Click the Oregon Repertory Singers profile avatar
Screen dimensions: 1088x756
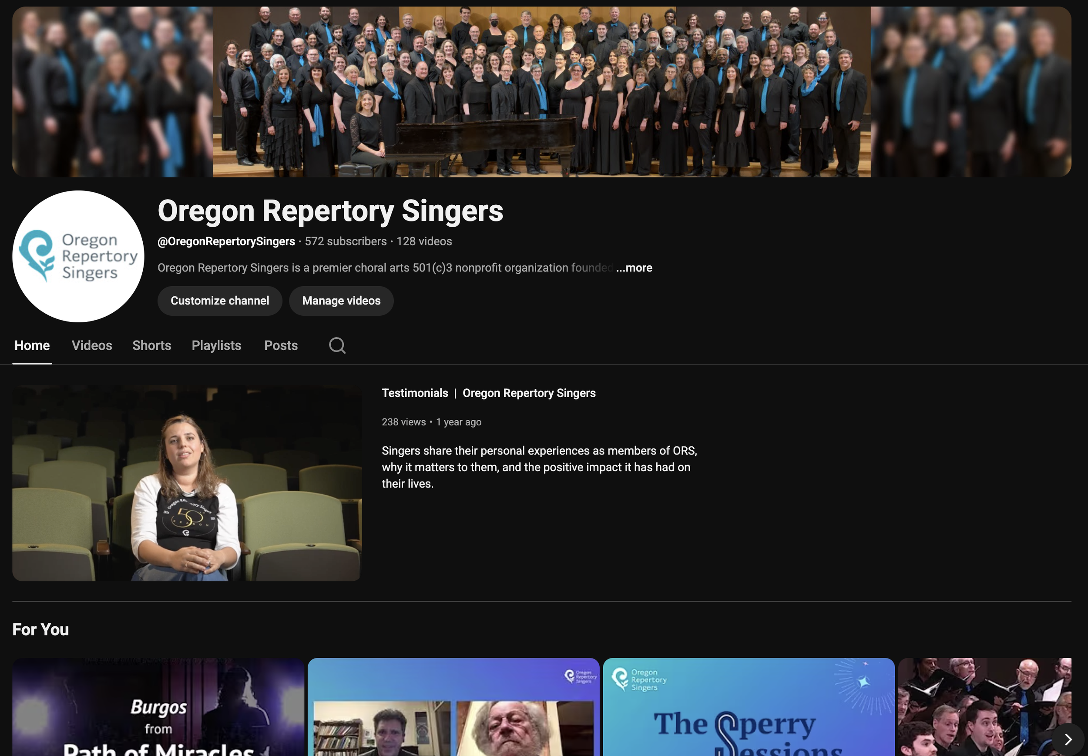[78, 256]
